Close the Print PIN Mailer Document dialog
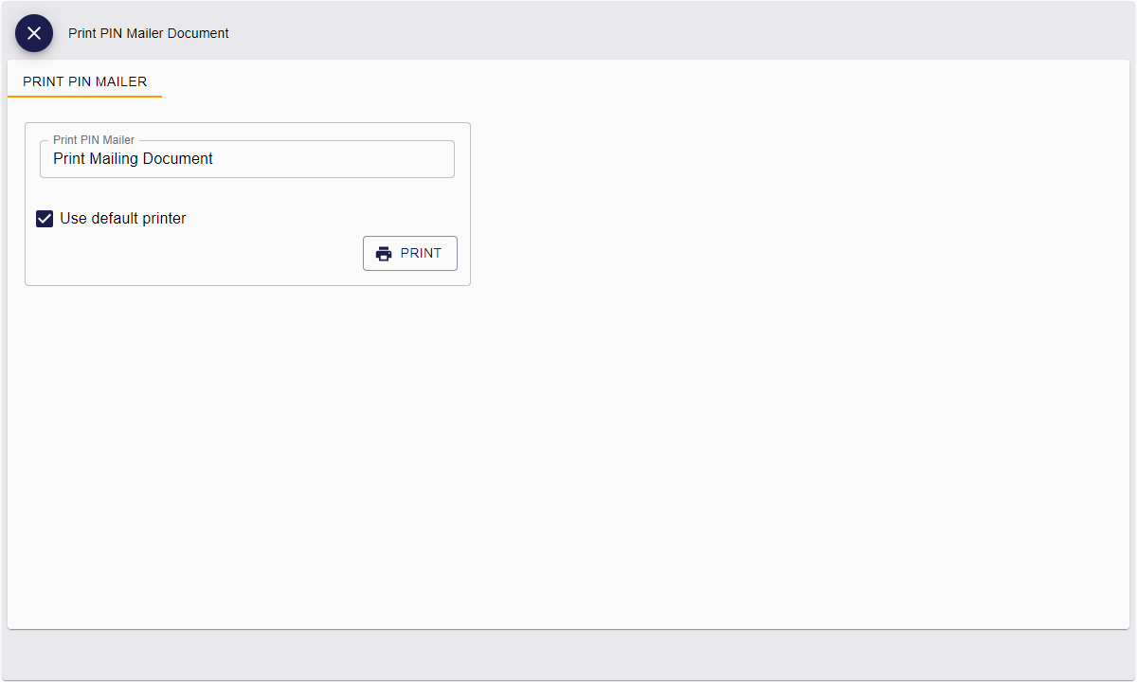1137x682 pixels. [34, 33]
